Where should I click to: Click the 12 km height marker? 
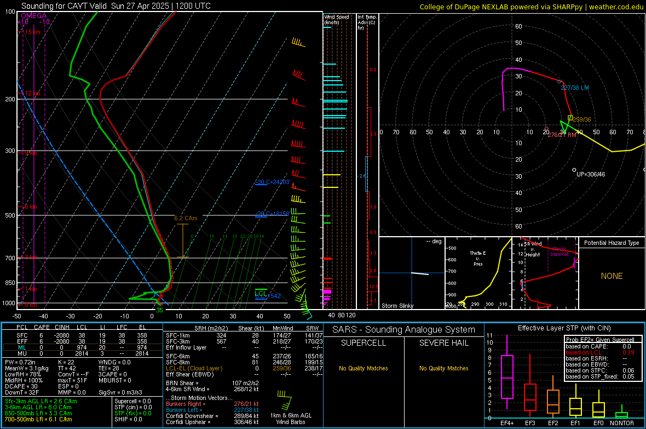[32, 93]
